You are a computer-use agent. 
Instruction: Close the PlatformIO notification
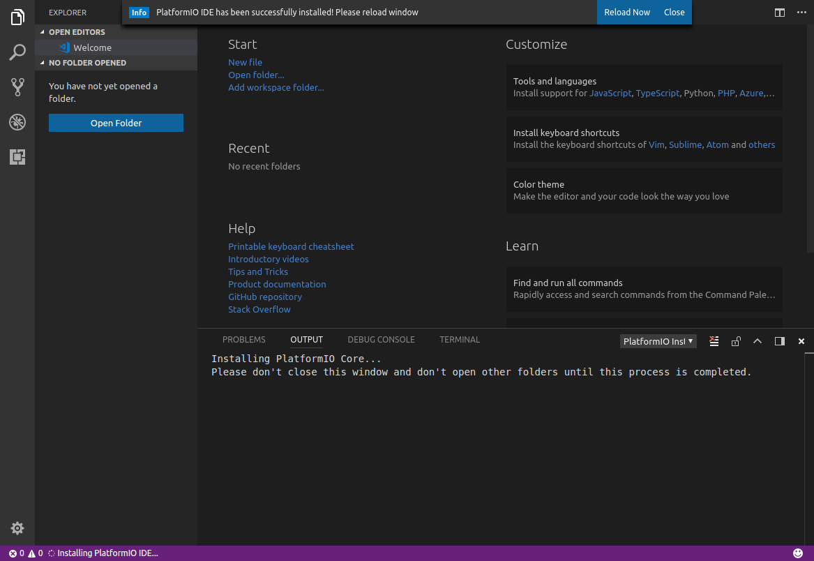tap(674, 12)
